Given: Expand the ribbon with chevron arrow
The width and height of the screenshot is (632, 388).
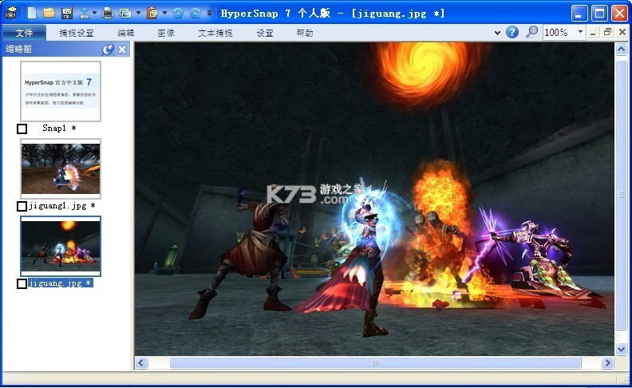Looking at the screenshot, I should click(497, 33).
